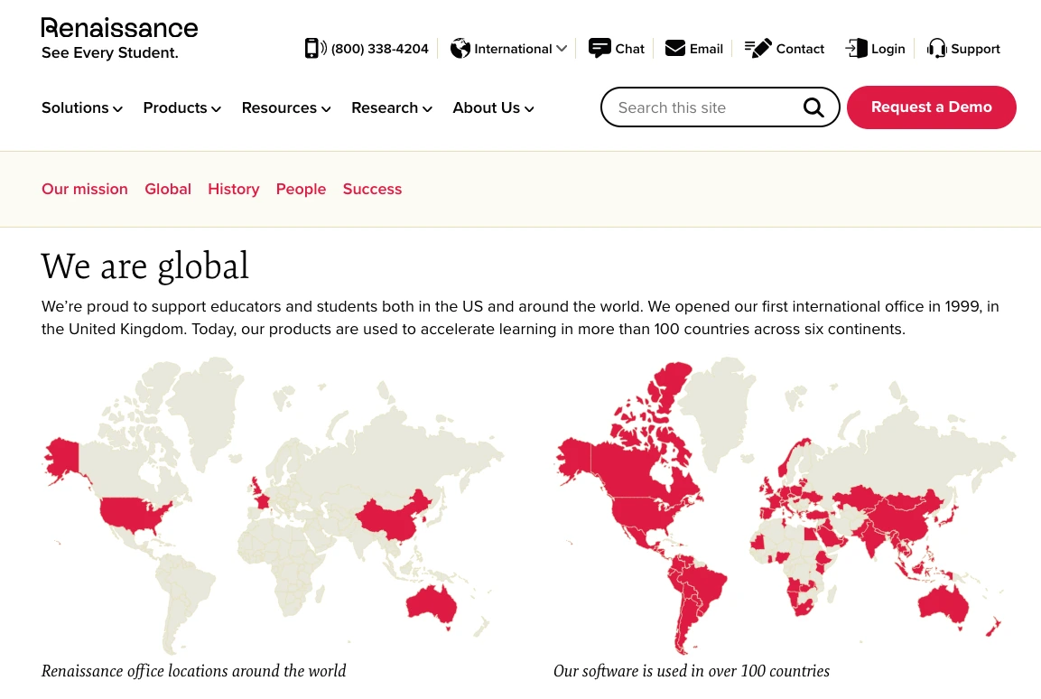Viewport: 1041px width, 699px height.
Task: Click the Support headset icon
Action: (938, 48)
